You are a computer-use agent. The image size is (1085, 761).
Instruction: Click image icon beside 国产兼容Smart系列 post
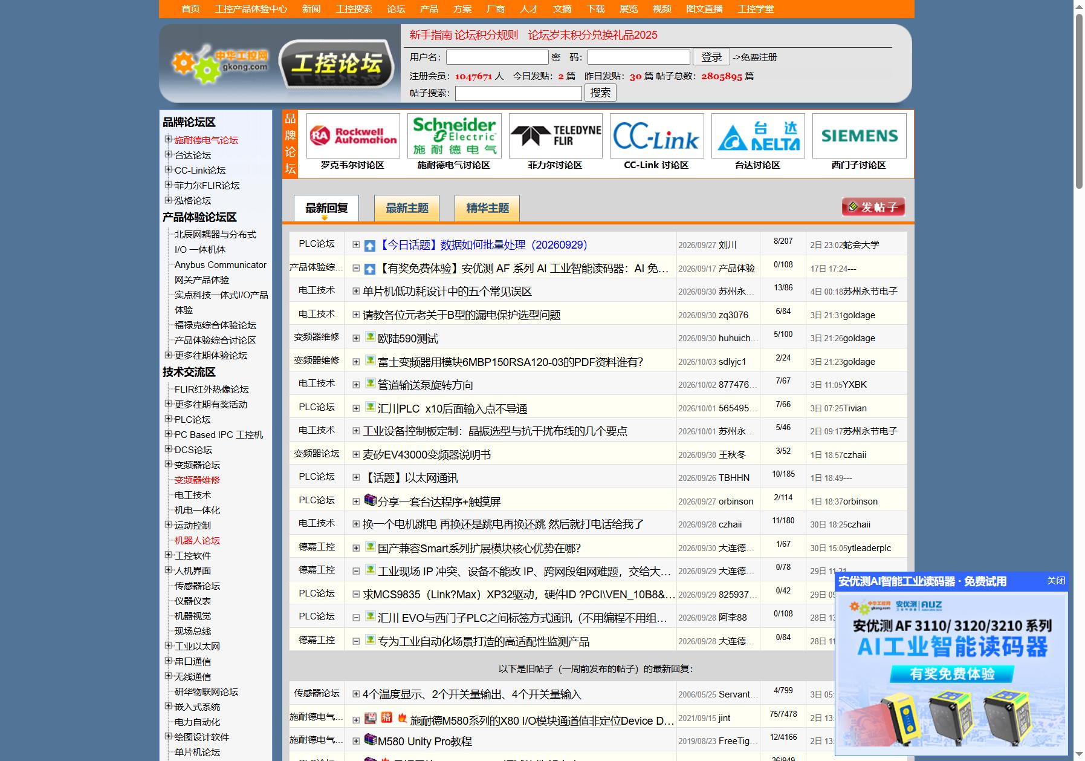371,546
